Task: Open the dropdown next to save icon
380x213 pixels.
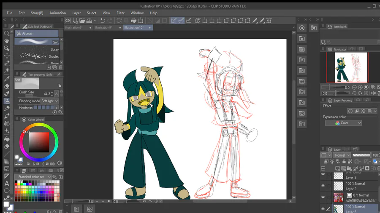Action: (x=95, y=21)
